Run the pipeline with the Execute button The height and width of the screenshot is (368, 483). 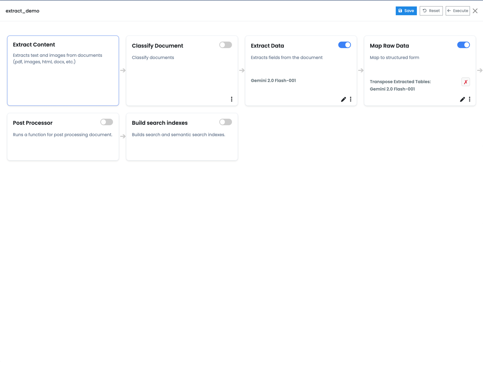point(458,11)
